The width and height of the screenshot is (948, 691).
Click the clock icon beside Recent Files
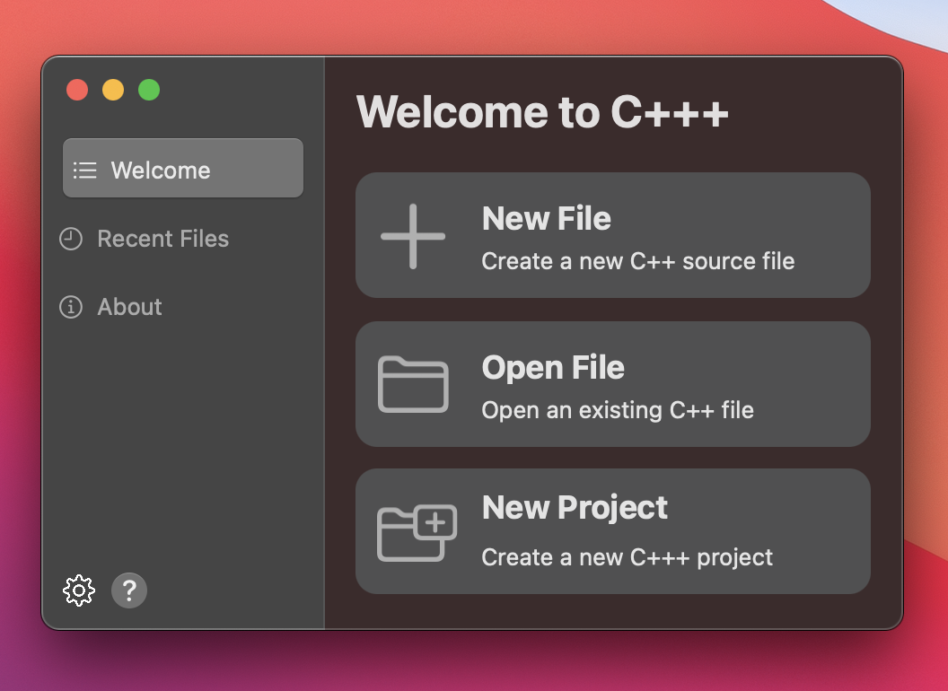pos(71,239)
